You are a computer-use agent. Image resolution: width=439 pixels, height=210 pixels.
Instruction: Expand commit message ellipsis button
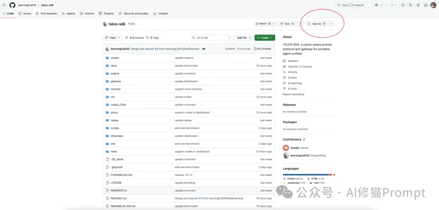coord(204,49)
